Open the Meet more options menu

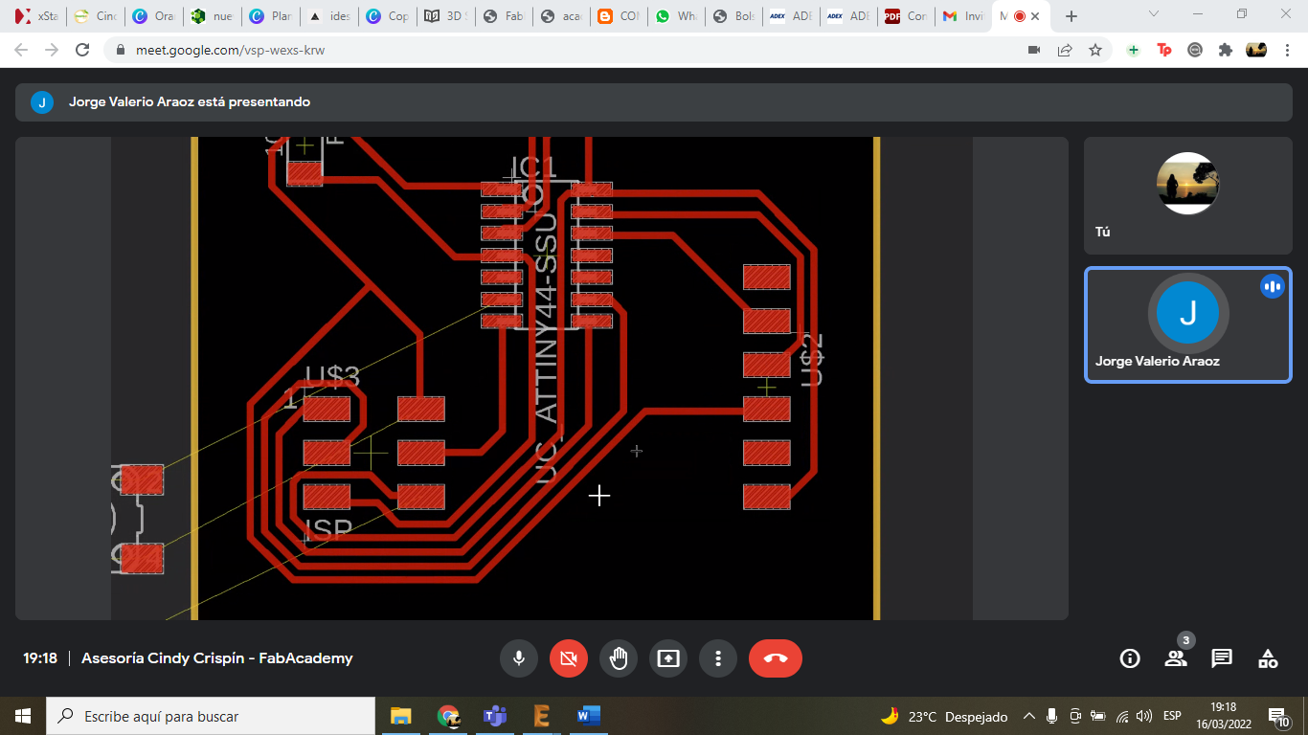point(718,658)
